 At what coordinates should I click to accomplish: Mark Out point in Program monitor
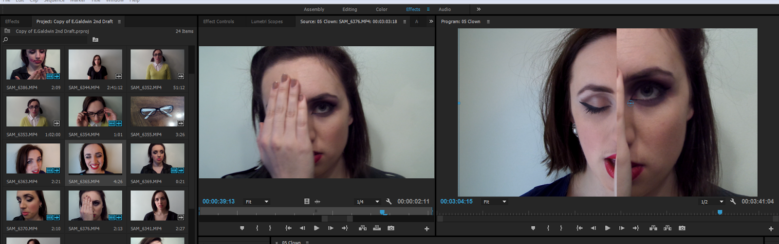[561, 228]
